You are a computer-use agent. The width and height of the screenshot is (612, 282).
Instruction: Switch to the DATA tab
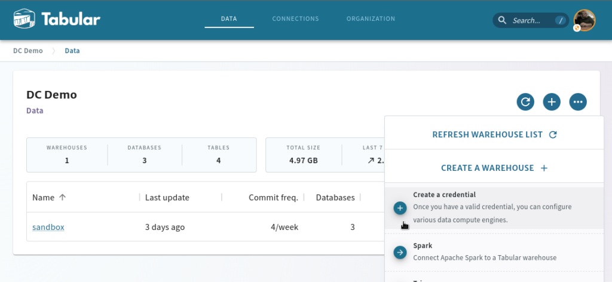(x=229, y=19)
